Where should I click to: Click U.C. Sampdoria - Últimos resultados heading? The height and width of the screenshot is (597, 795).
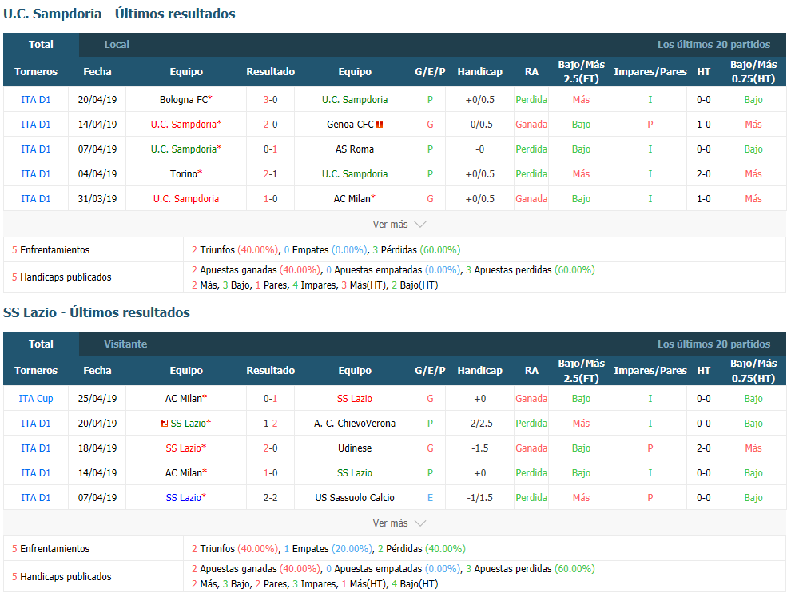click(119, 14)
